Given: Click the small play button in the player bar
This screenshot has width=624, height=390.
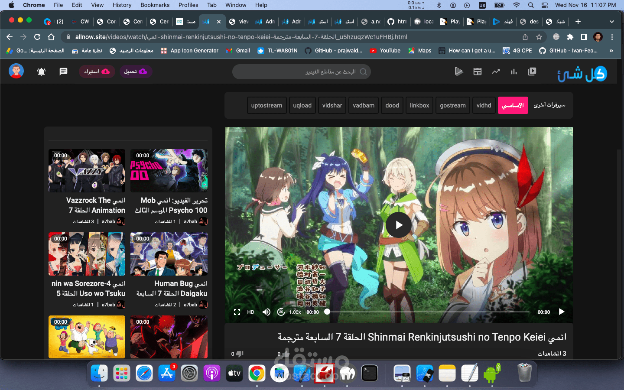Looking at the screenshot, I should (562, 312).
